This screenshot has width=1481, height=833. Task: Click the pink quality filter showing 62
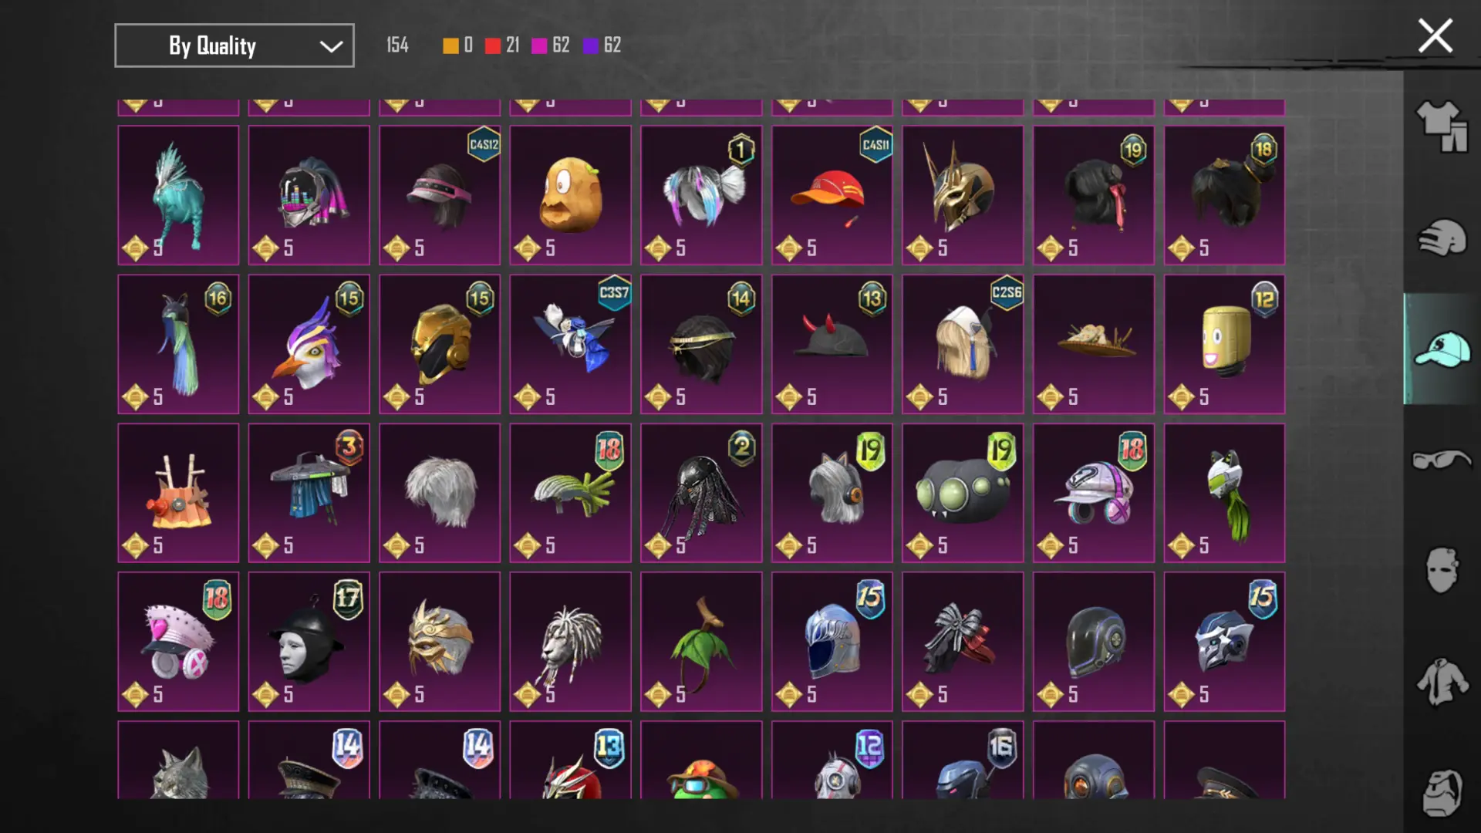coord(551,46)
